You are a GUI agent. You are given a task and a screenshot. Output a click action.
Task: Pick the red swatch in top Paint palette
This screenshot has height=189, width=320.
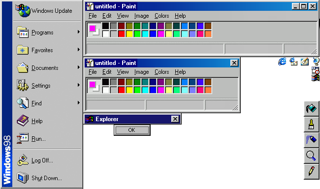(122, 33)
